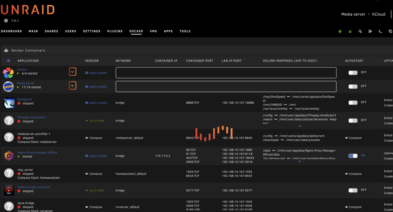Screen dimensions: 393x212
Task: Click the red stop icon under video-to-mp3-converter
Action: (19, 191)
